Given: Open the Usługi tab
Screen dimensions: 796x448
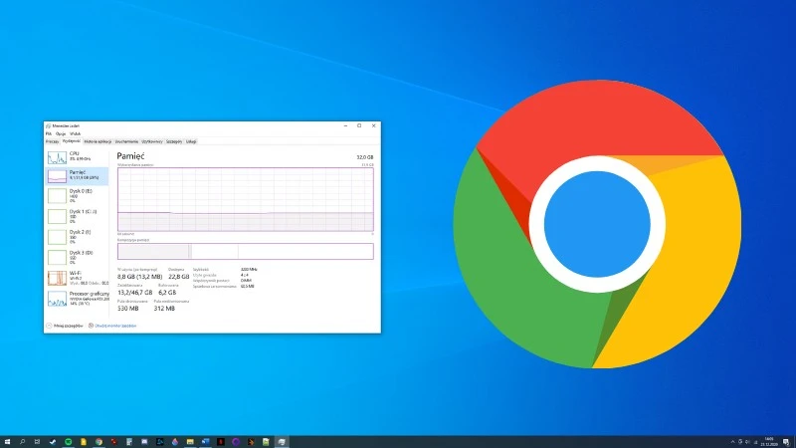Looking at the screenshot, I should [x=191, y=141].
